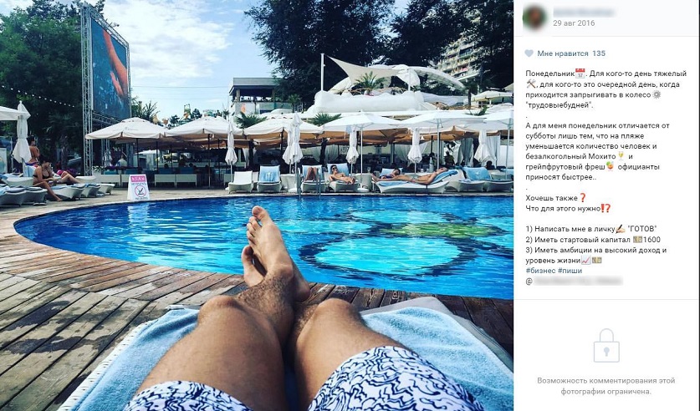This screenshot has width=700, height=411.
Task: Click the writing hand emoji before ГОТОВ
Action: click(620, 229)
